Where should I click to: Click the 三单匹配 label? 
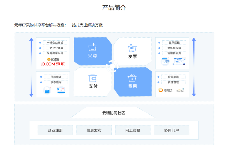click(174, 43)
